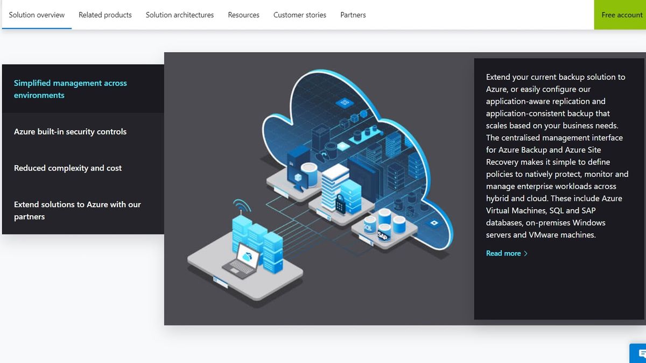Screen dimensions: 646x363
Task: Click the chevron arrow next to Read more
Action: tap(526, 253)
